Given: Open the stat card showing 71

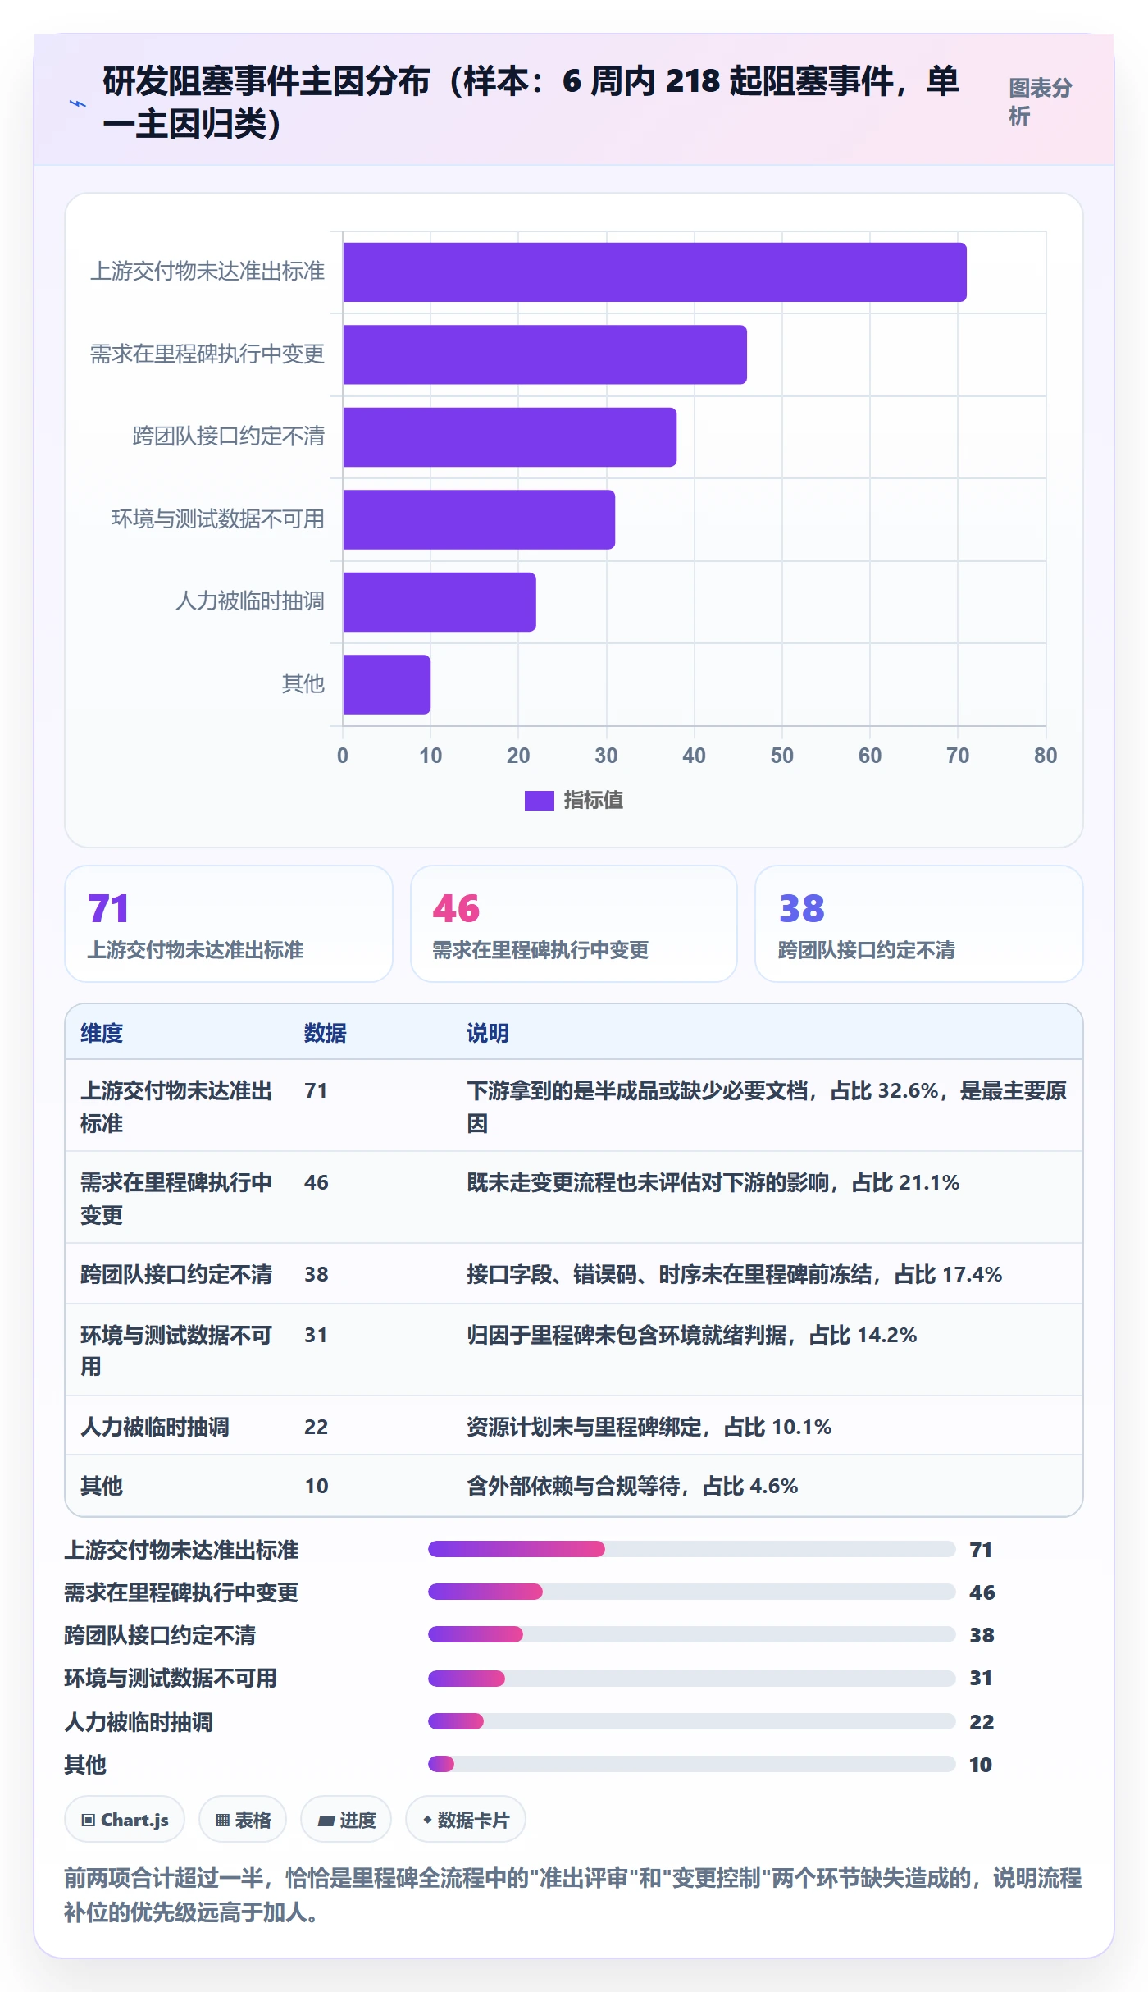Looking at the screenshot, I should (x=229, y=924).
